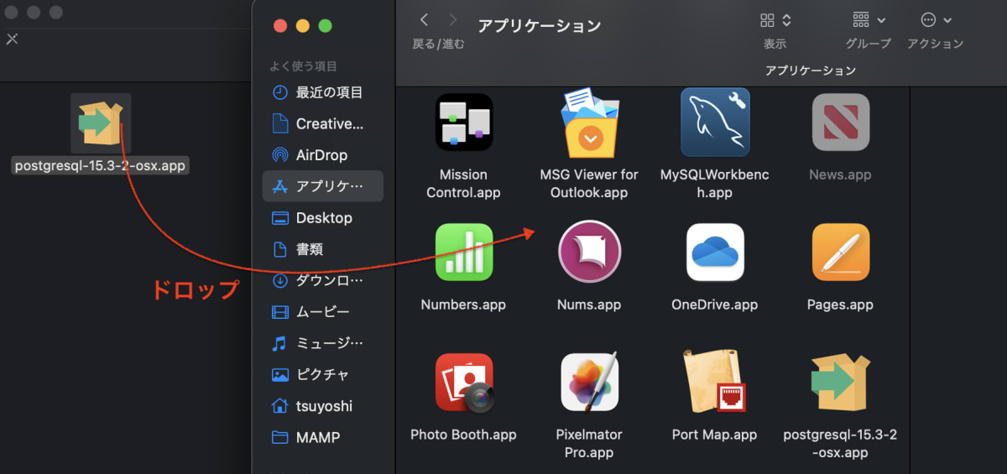Screen dimensions: 1007x474
Task: Click the red close button of Finder
Action: 280,26
